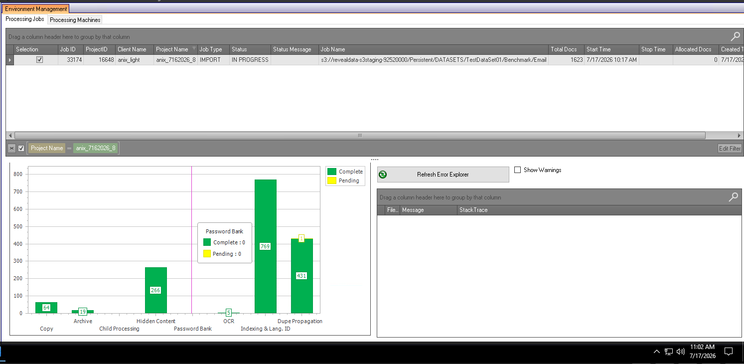Click the Refresh Error Explorer button
This screenshot has width=744, height=364.
click(443, 175)
